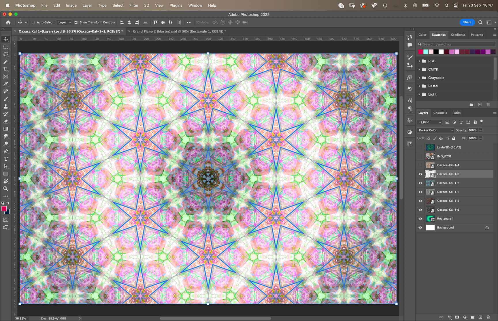The width and height of the screenshot is (498, 321).
Task: Select the Move tool
Action: (6, 39)
